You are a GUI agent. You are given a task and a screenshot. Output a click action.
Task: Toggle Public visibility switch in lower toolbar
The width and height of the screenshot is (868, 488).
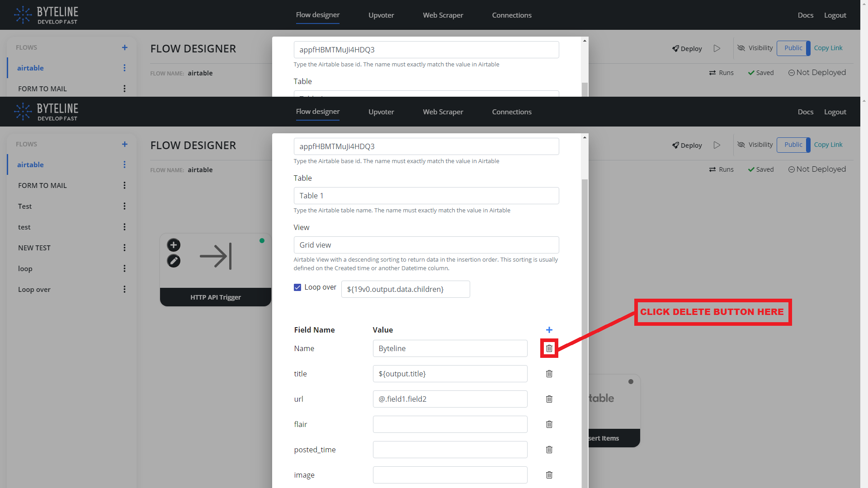793,145
